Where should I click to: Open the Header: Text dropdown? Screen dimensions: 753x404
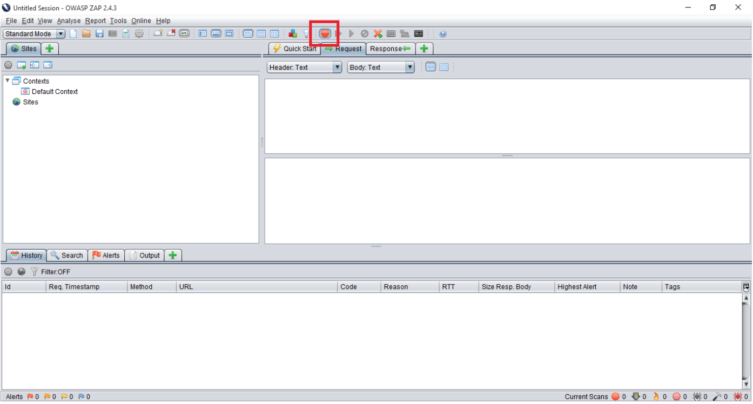click(x=305, y=68)
